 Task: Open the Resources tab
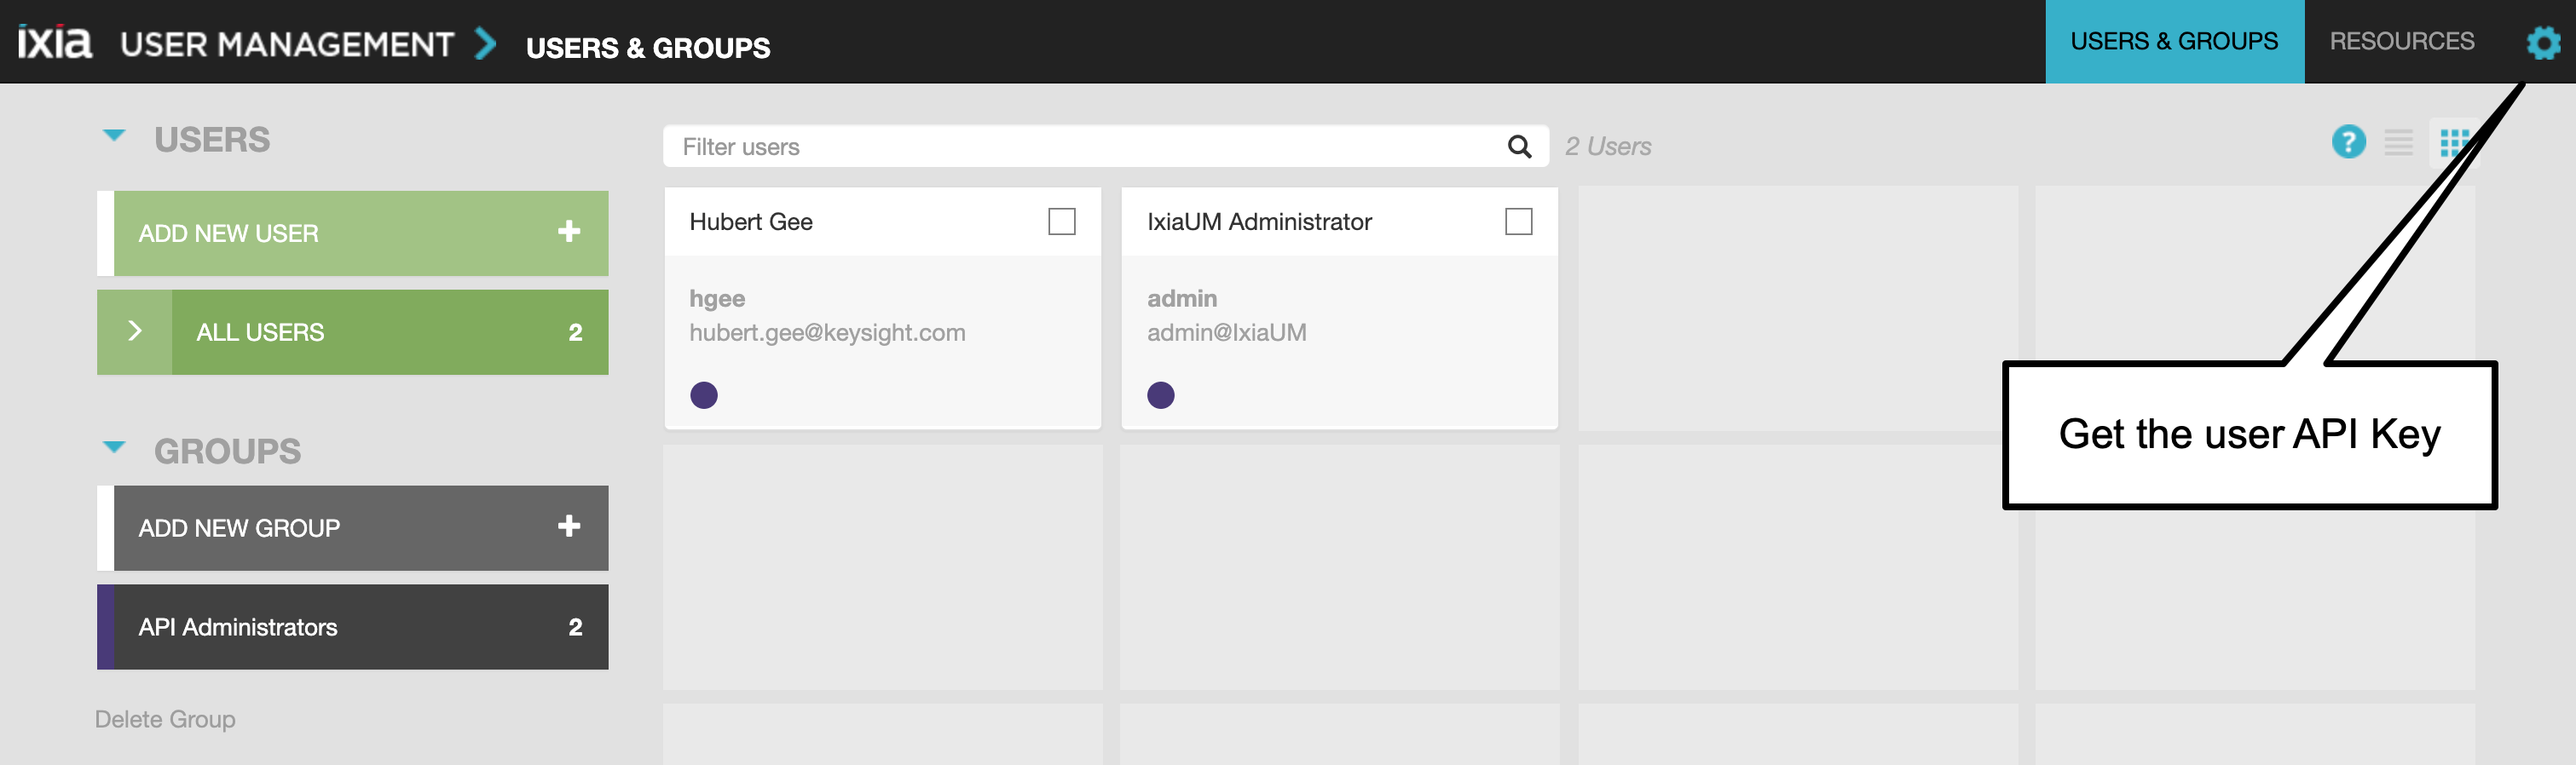2401,42
